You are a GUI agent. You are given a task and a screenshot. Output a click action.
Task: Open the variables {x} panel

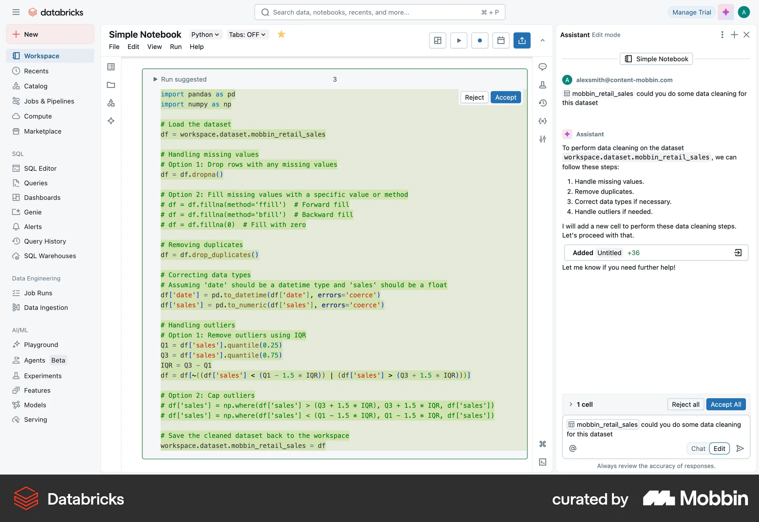[x=543, y=121]
